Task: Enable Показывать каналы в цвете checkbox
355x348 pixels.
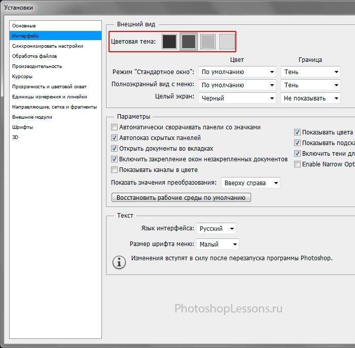Action: point(114,170)
